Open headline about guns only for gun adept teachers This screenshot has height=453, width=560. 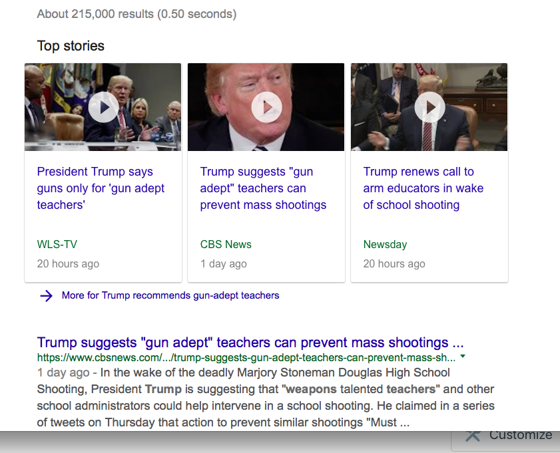100,188
